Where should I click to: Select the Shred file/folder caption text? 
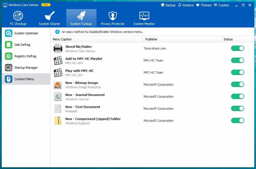79,47
